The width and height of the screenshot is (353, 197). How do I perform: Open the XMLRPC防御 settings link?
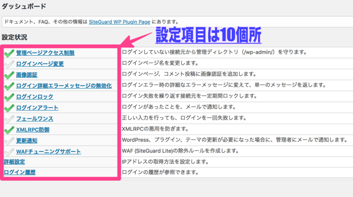33,130
